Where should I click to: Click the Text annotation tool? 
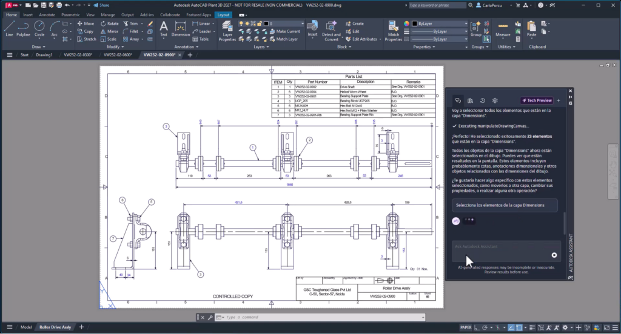(164, 29)
